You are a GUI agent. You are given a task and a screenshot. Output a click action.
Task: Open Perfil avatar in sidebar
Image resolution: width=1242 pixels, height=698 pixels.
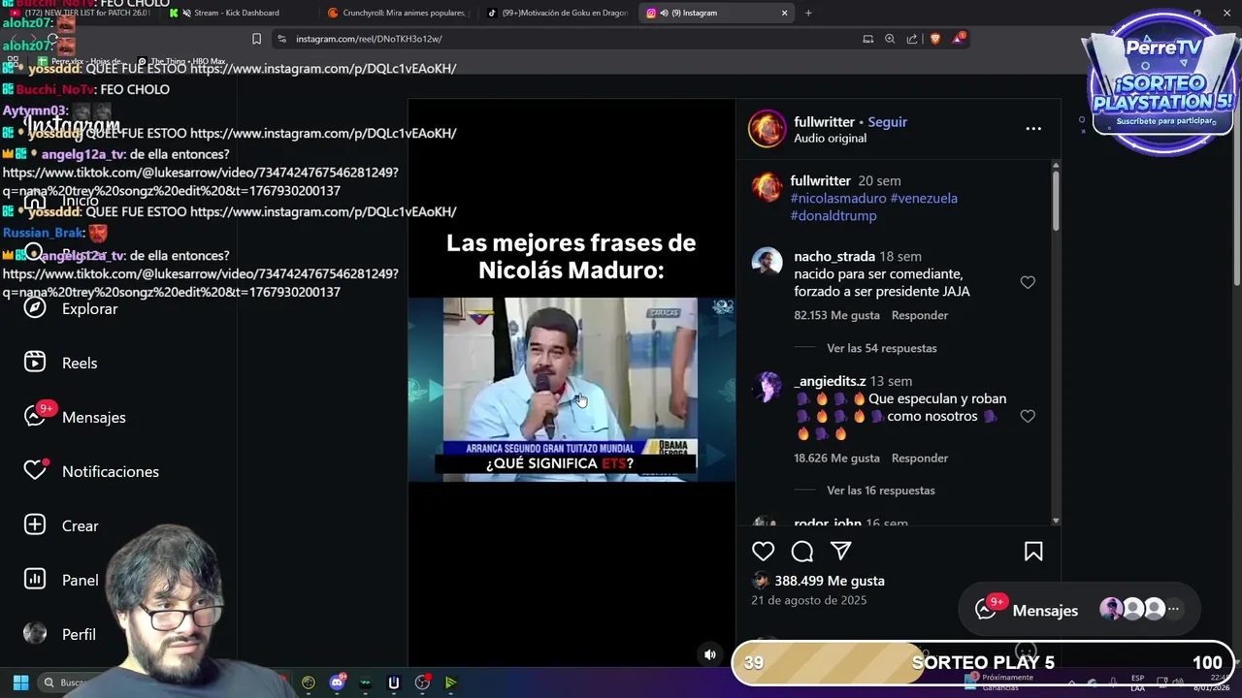pos(35,633)
